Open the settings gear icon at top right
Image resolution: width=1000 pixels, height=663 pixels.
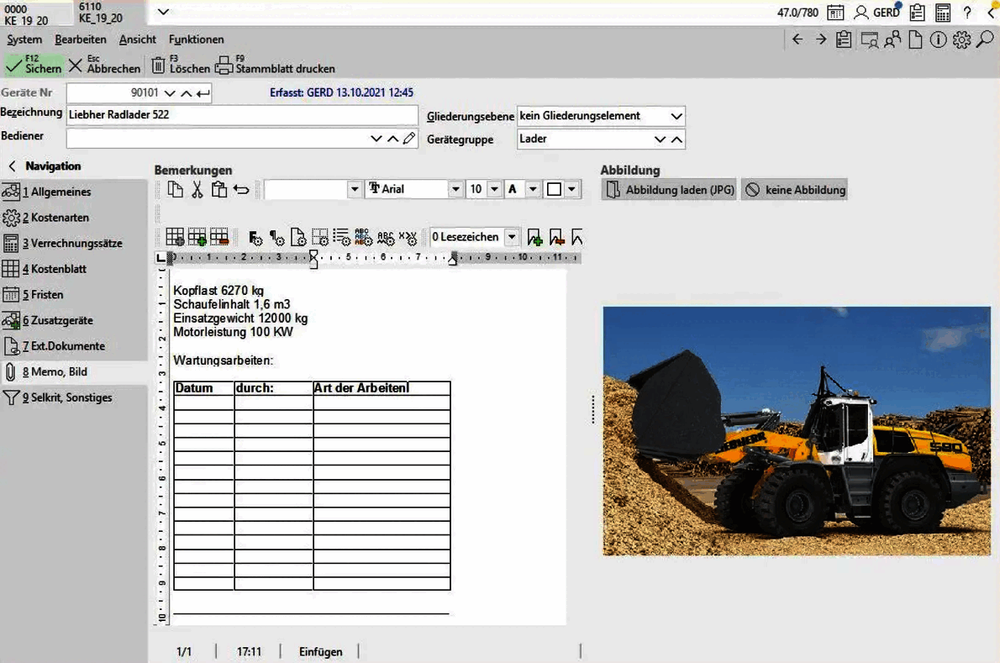pyautogui.click(x=961, y=39)
